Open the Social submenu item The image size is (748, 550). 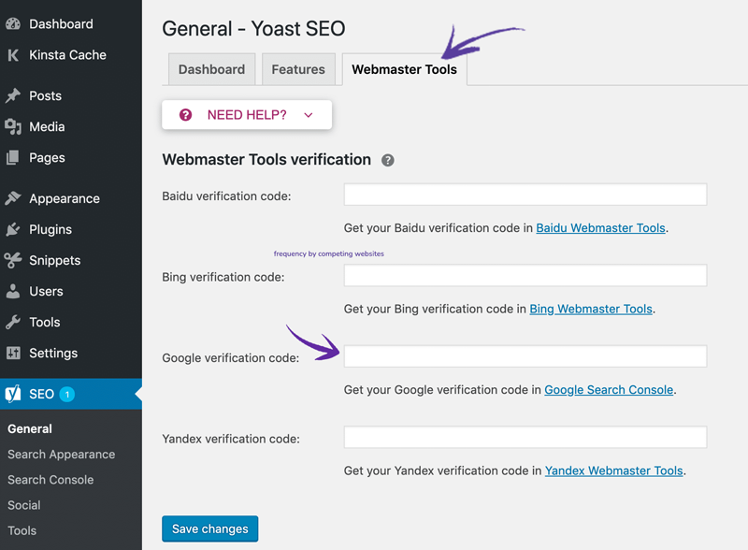24,505
